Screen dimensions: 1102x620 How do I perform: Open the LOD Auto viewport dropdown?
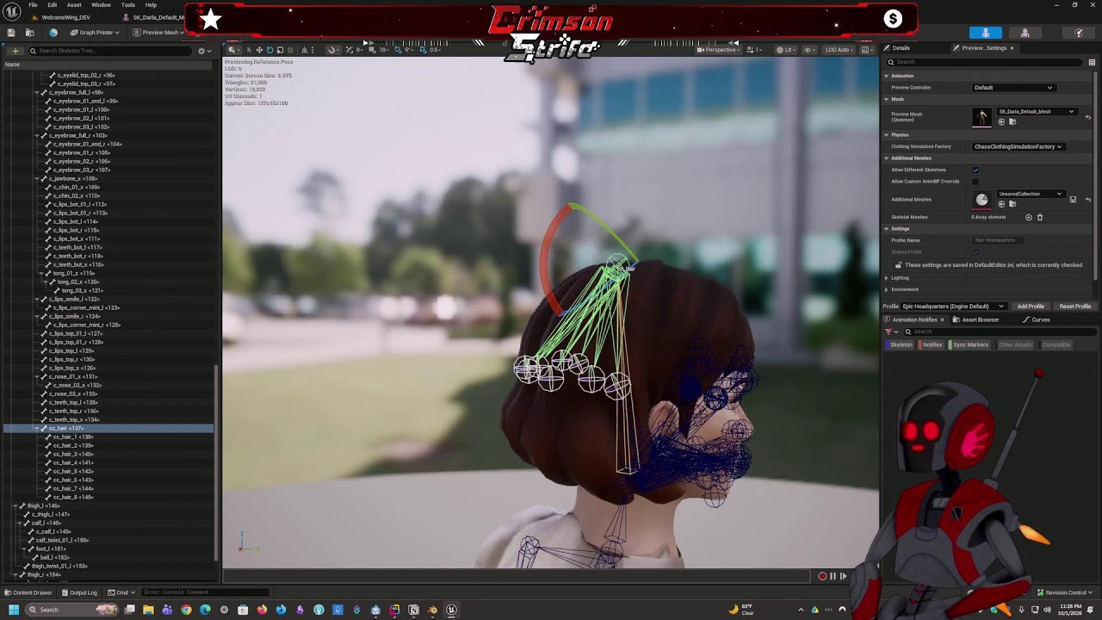coord(839,50)
